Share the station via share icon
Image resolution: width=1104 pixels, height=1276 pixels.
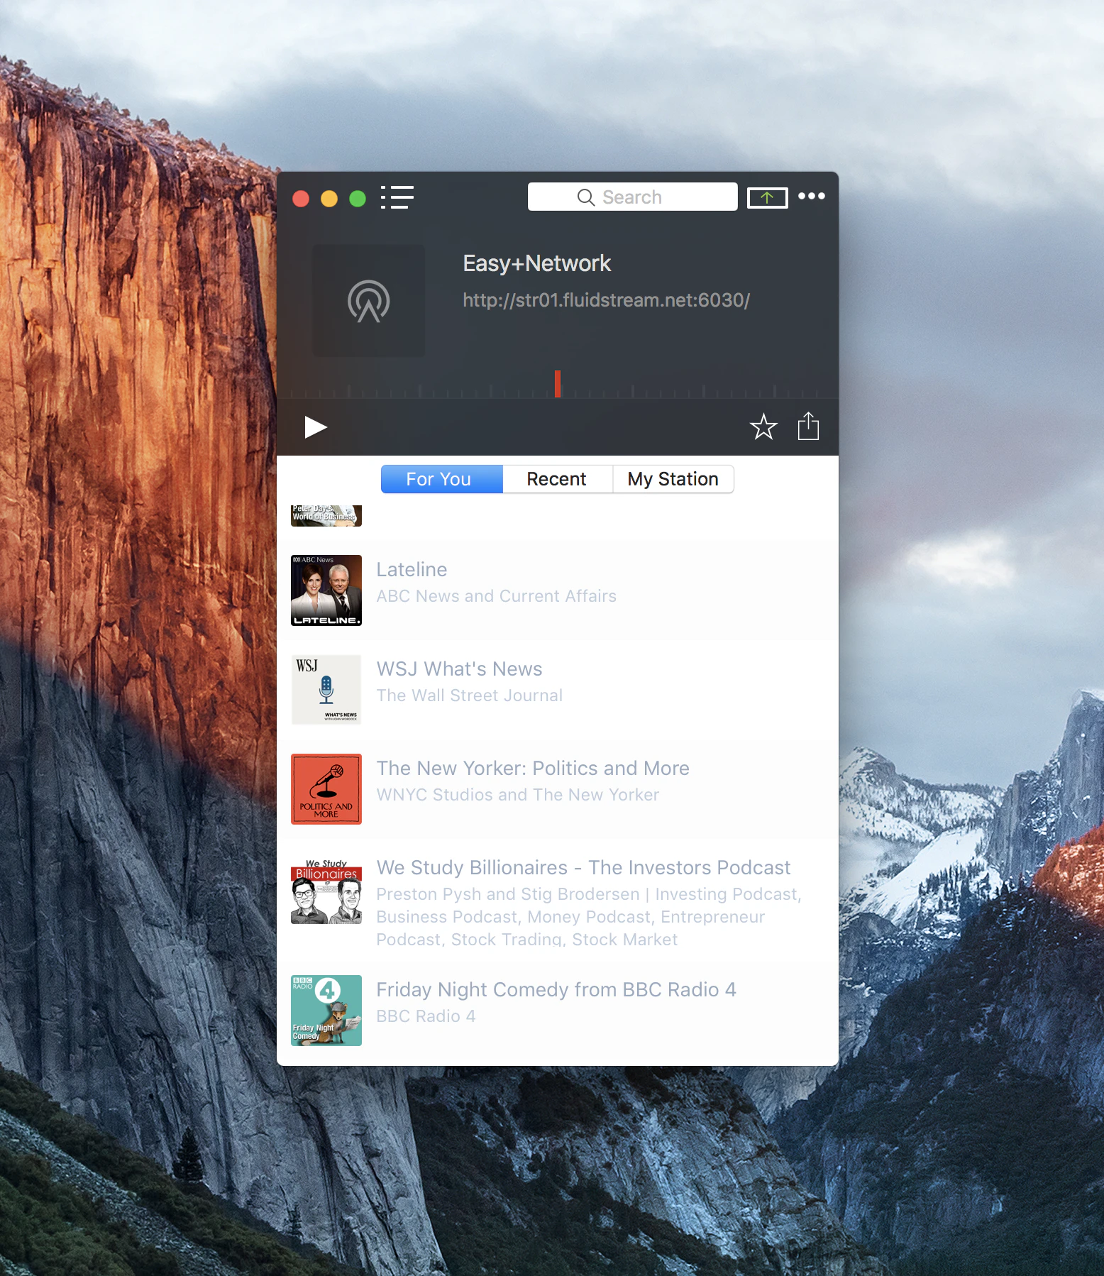coord(808,426)
